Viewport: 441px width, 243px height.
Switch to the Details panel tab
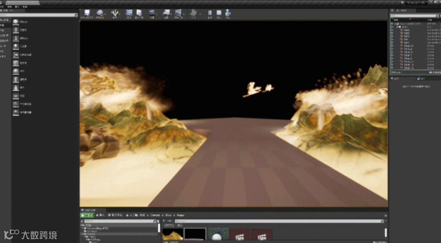click(396, 79)
